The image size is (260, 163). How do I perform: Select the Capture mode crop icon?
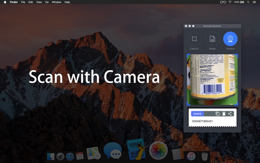pyautogui.click(x=194, y=39)
